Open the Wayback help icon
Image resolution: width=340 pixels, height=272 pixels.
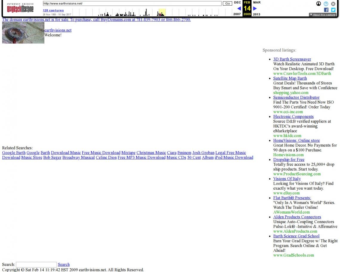pyautogui.click(x=326, y=4)
